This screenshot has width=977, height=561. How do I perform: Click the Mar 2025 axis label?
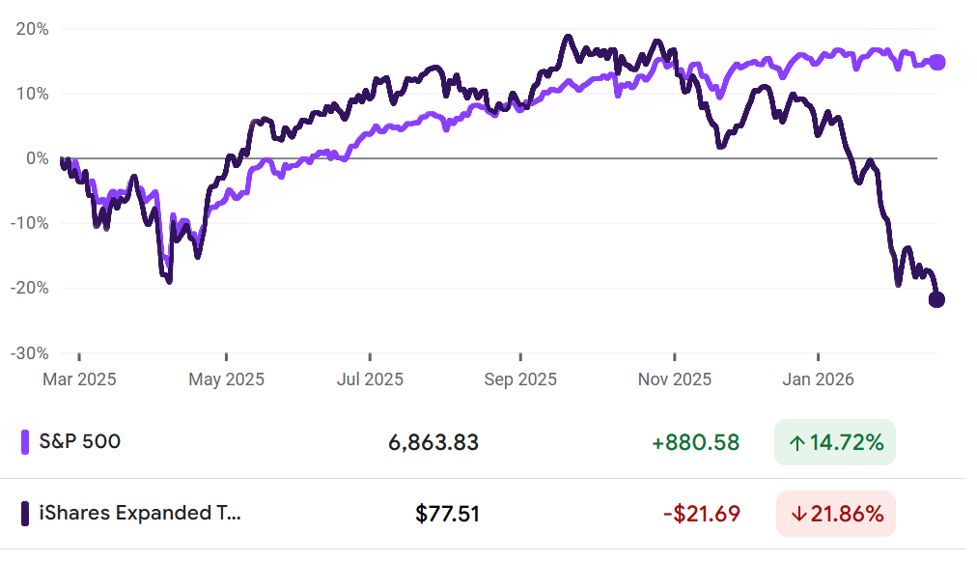point(79,379)
